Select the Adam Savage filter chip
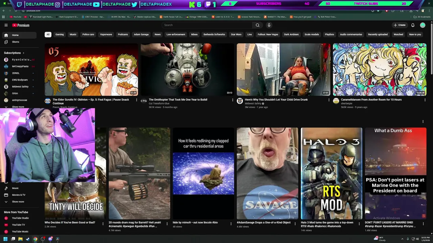The width and height of the screenshot is (433, 243). [x=141, y=34]
